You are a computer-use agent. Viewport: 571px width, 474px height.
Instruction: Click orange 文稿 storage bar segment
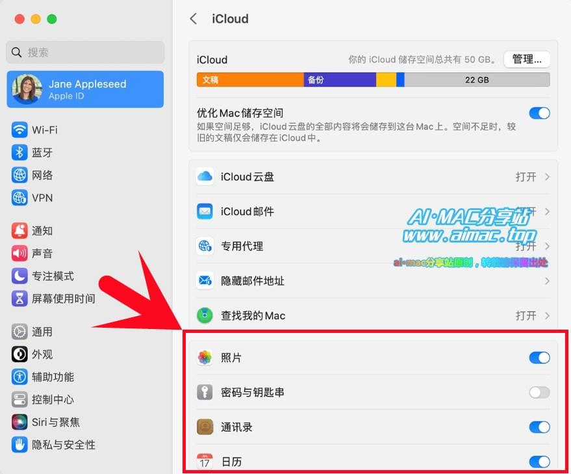250,79
